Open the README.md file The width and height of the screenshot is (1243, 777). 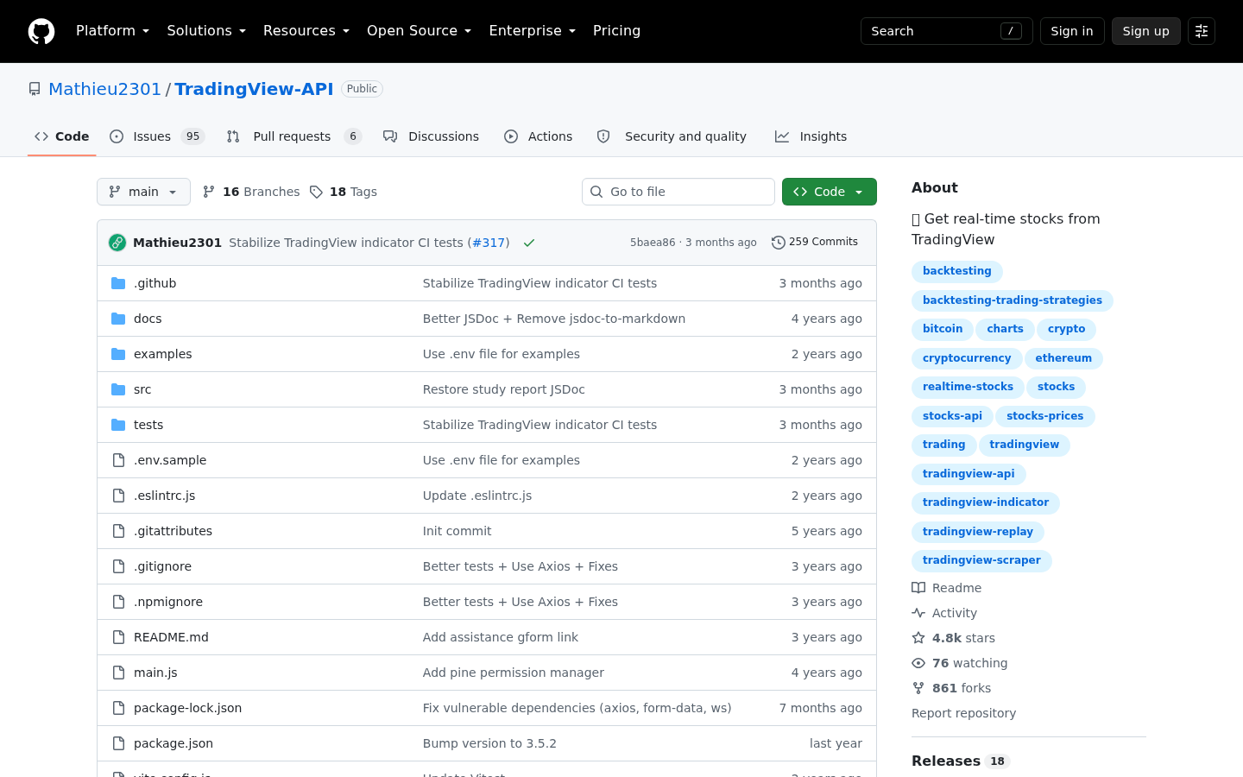(171, 637)
